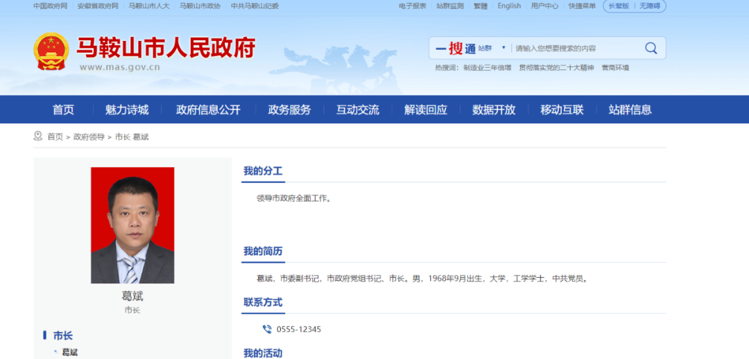749x359 pixels.
Task: Click the 马鞍山市政协 top link
Action: pyautogui.click(x=200, y=6)
